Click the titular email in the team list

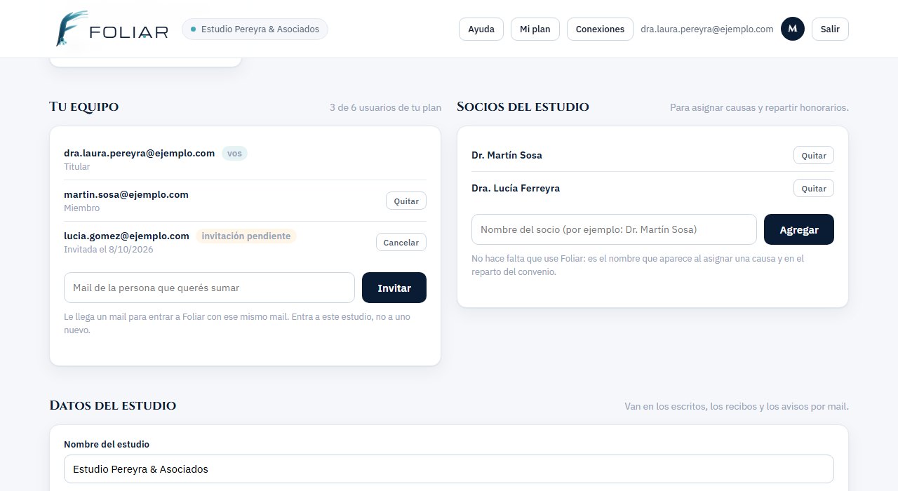click(139, 153)
